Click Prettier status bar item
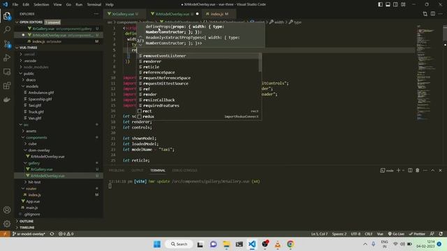Image resolution: width=447 pixels, height=251 pixels. click(x=417, y=234)
